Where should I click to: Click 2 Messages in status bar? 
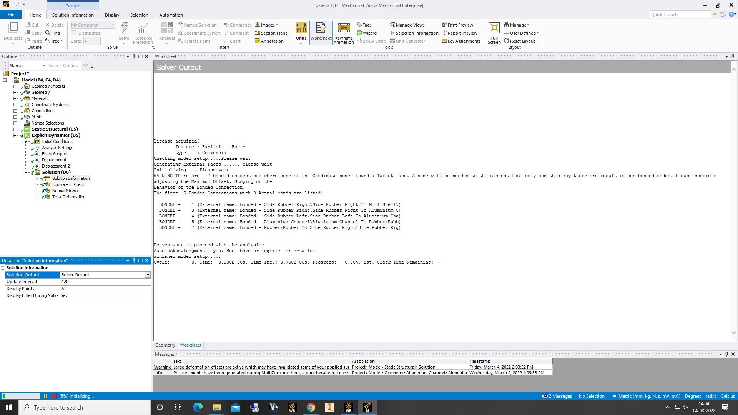point(557,396)
